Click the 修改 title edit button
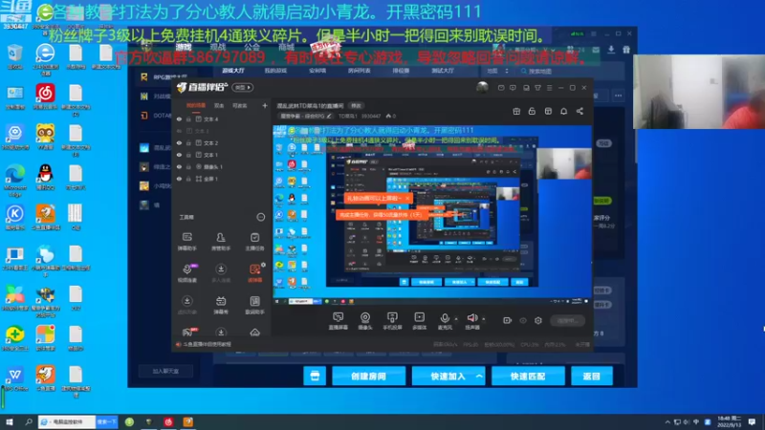The height and width of the screenshot is (430, 765). pyautogui.click(x=357, y=106)
